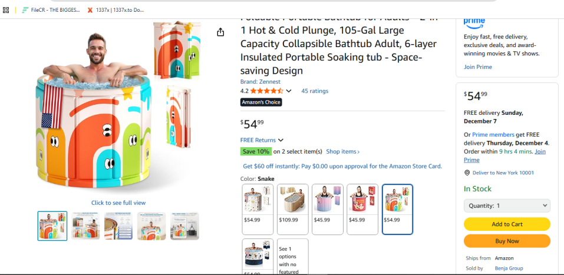Click the share icon above product image

[220, 32]
